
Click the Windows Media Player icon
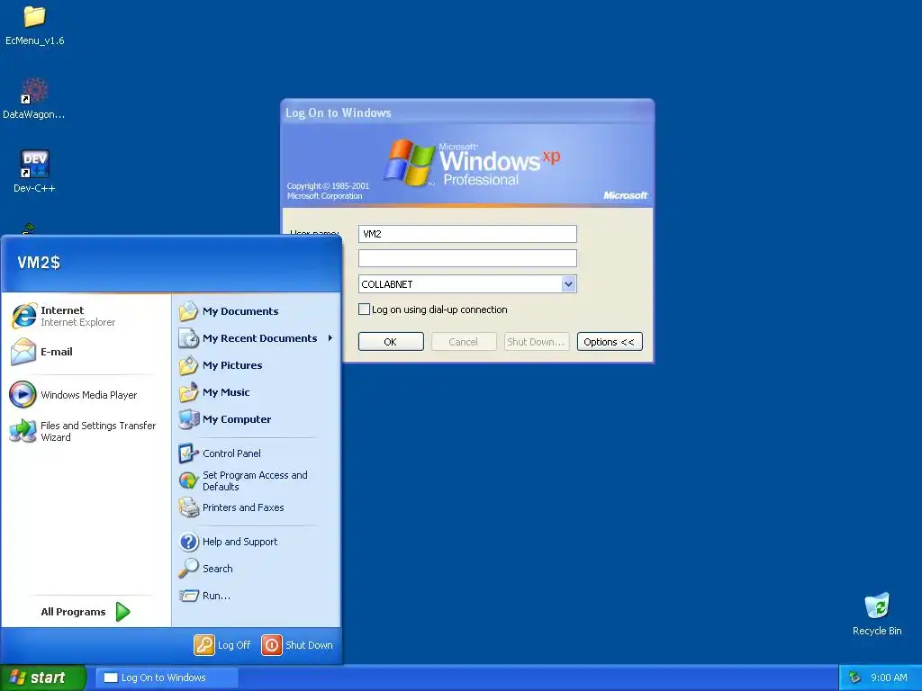[23, 394]
